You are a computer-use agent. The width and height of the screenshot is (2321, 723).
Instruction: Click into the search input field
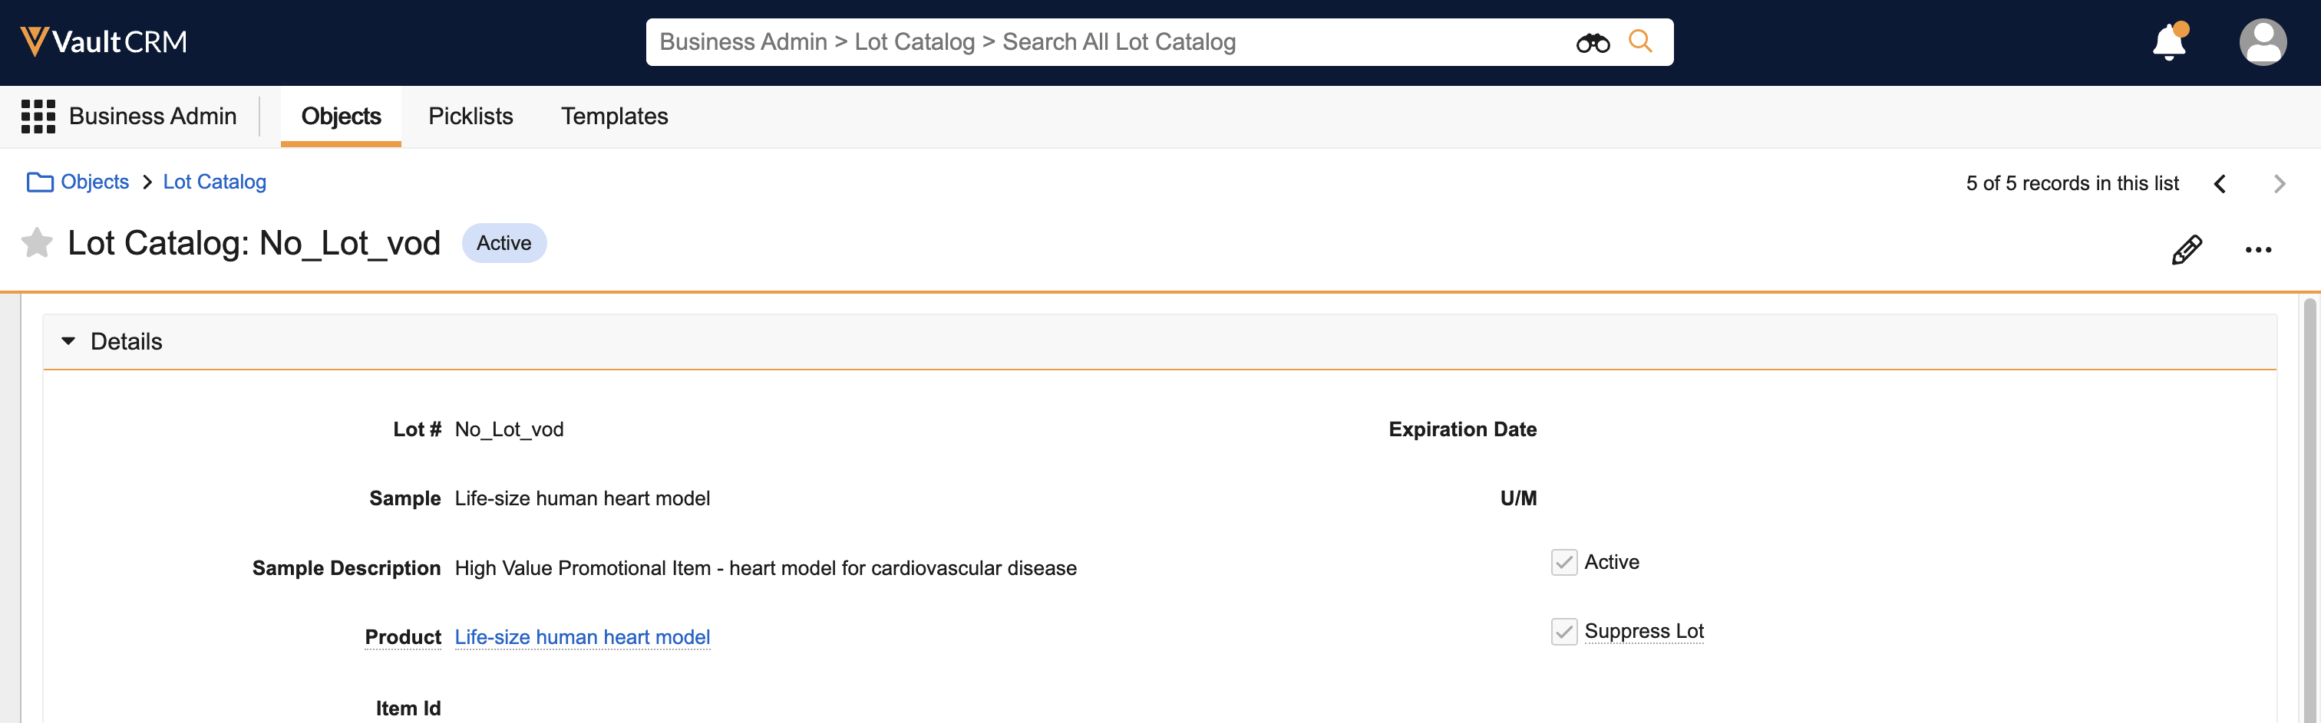pos(1081,42)
